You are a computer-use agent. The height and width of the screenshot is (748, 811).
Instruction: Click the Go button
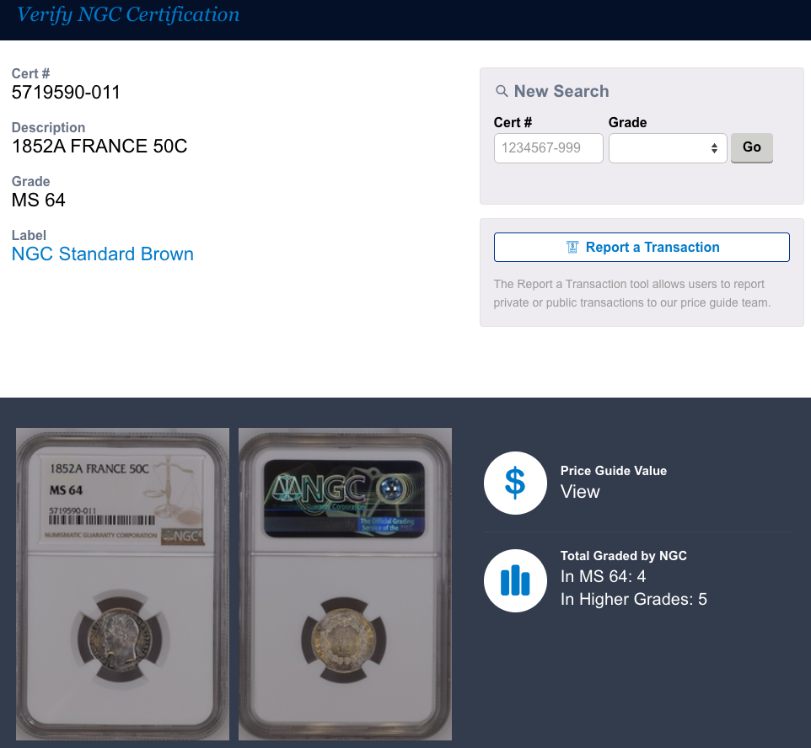[751, 147]
